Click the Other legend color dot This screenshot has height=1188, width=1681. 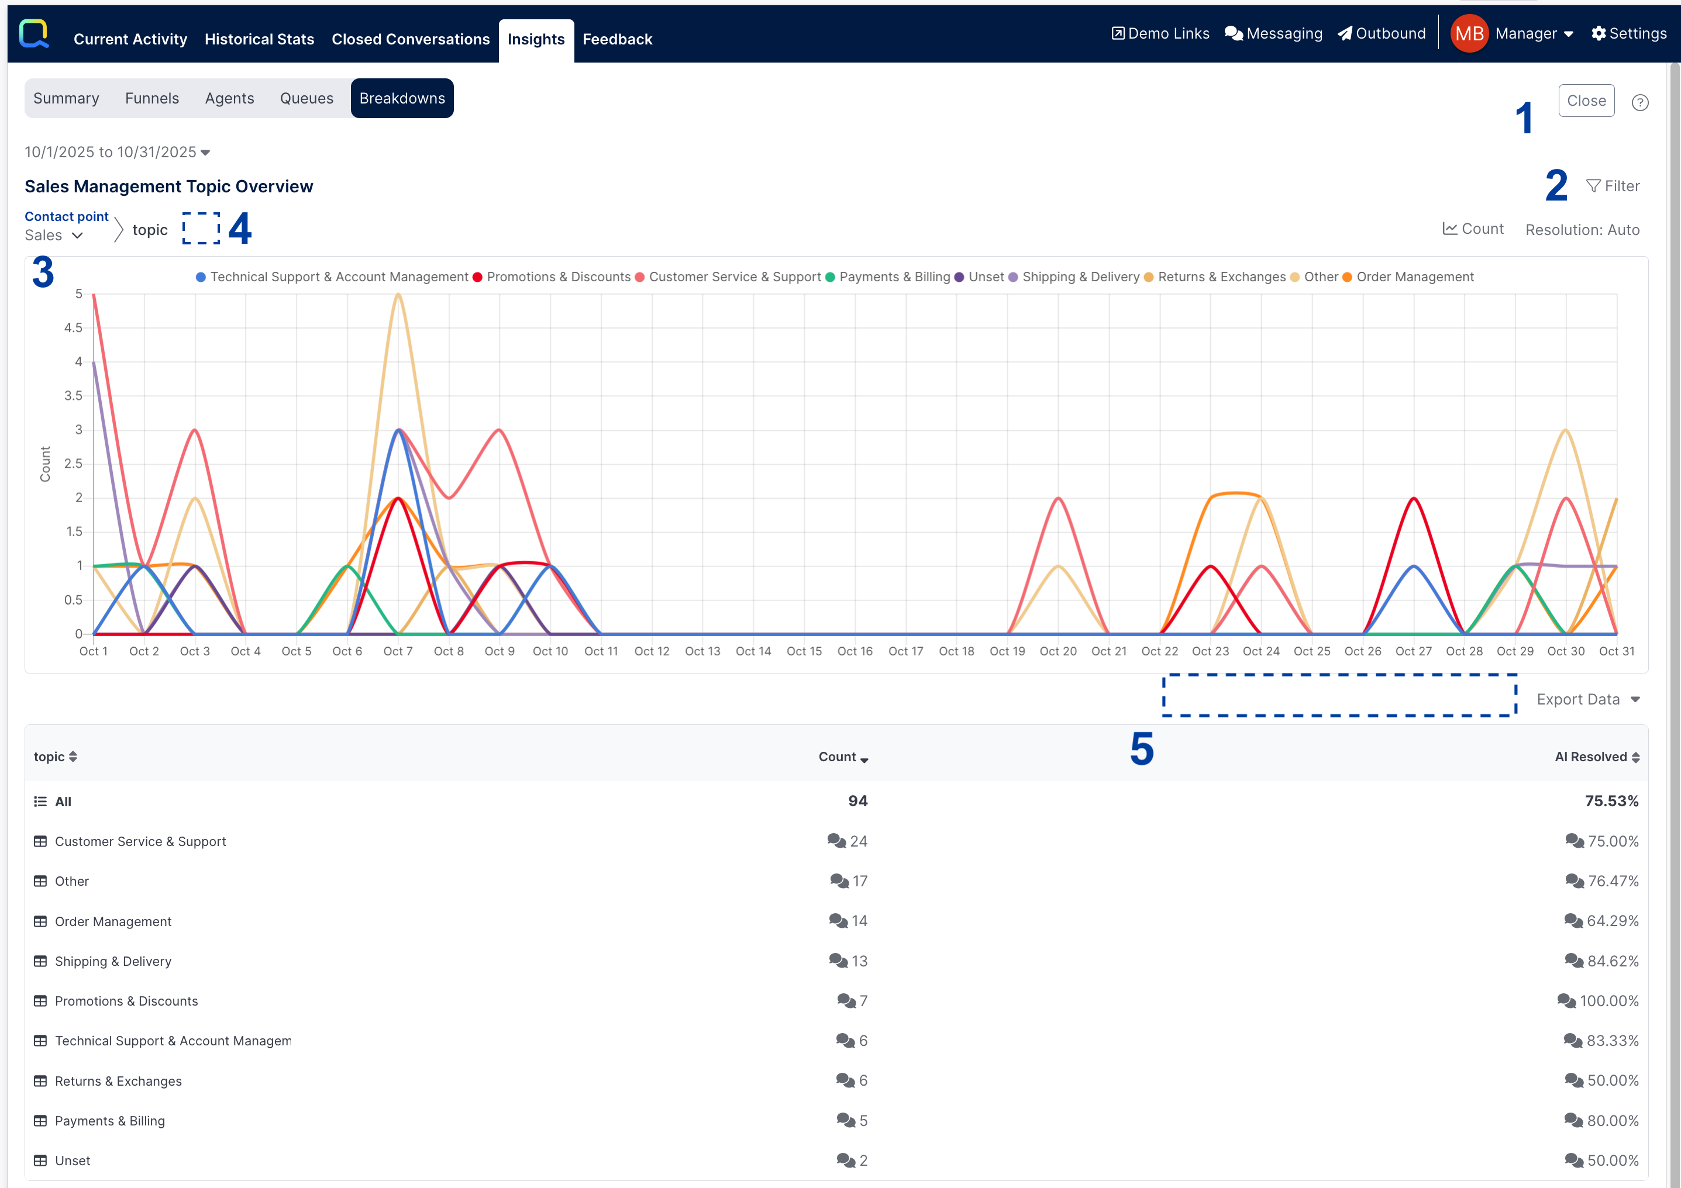click(1294, 278)
